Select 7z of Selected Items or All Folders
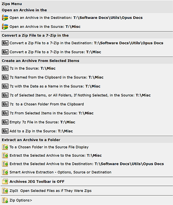 [x=86, y=95]
